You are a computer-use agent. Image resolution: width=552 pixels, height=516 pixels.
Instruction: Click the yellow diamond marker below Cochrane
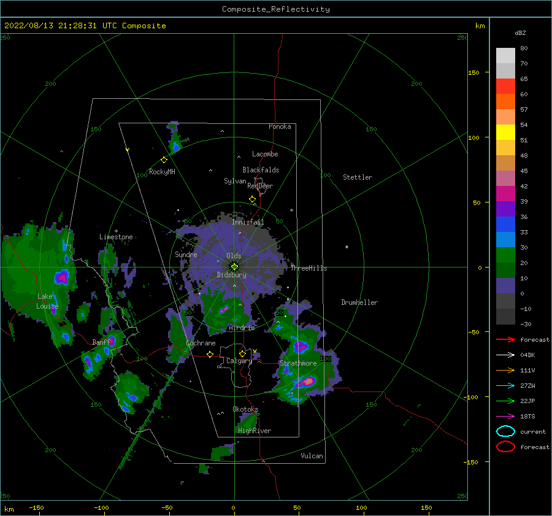click(x=210, y=354)
